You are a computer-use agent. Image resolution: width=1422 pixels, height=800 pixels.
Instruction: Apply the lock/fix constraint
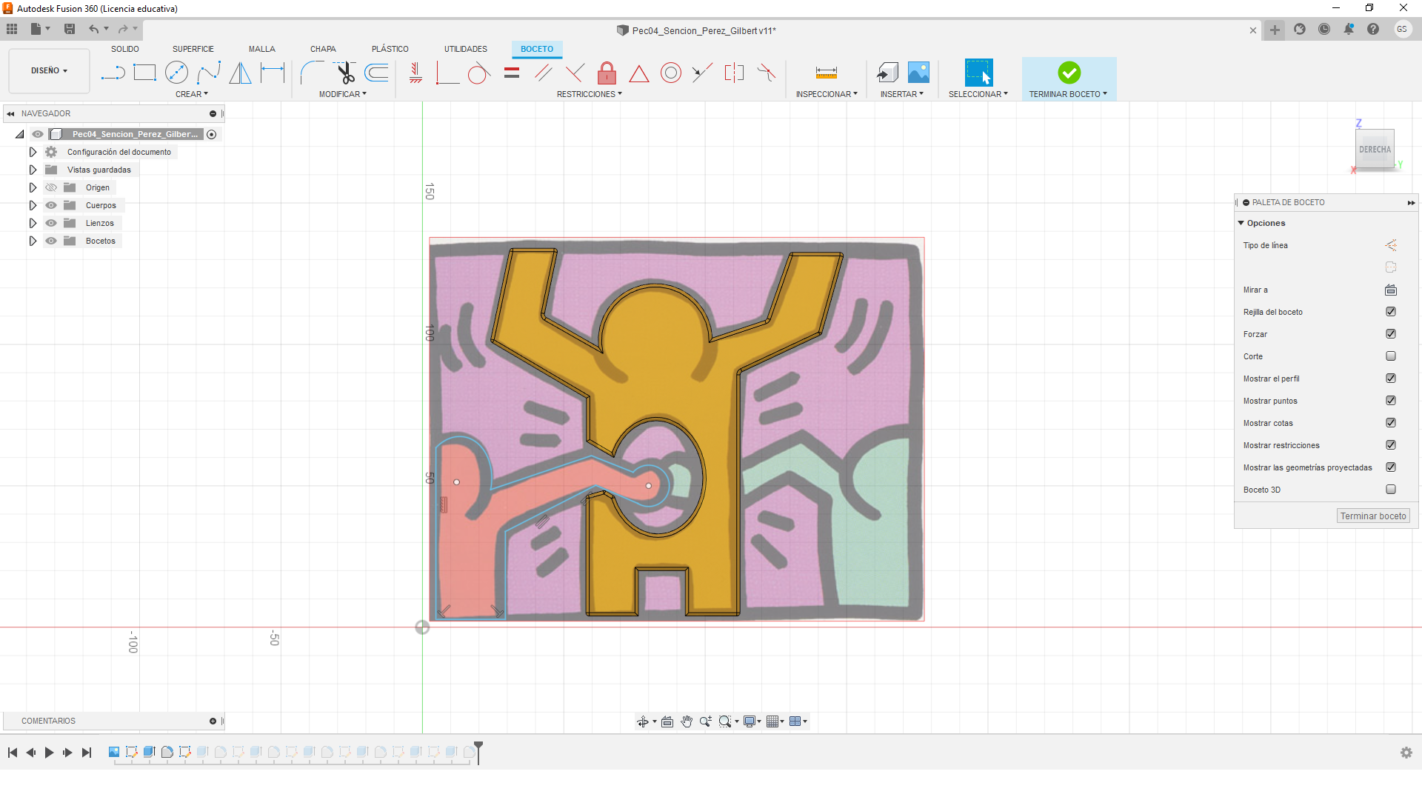(607, 73)
